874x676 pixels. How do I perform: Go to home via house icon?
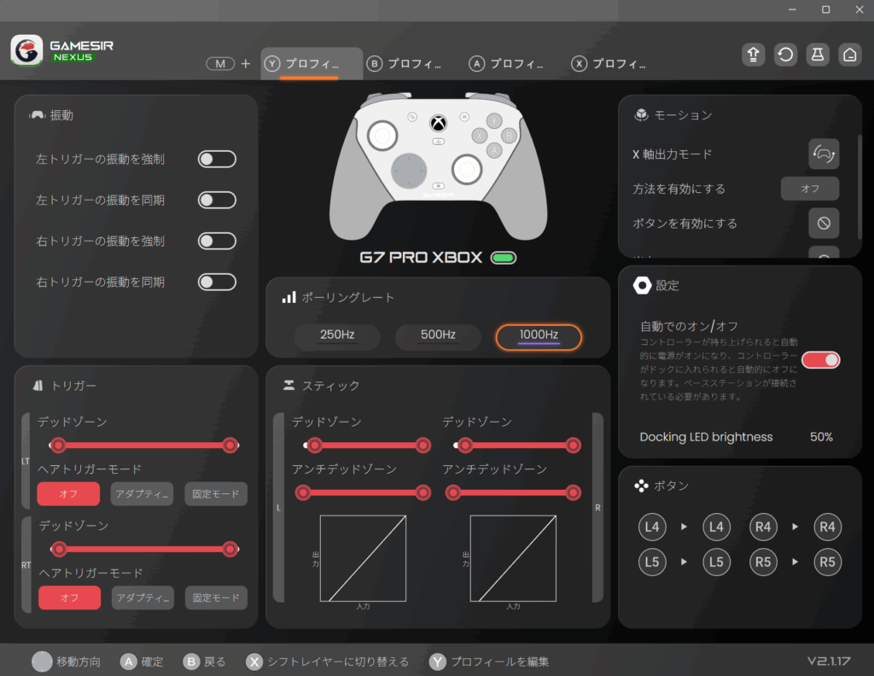tap(849, 55)
